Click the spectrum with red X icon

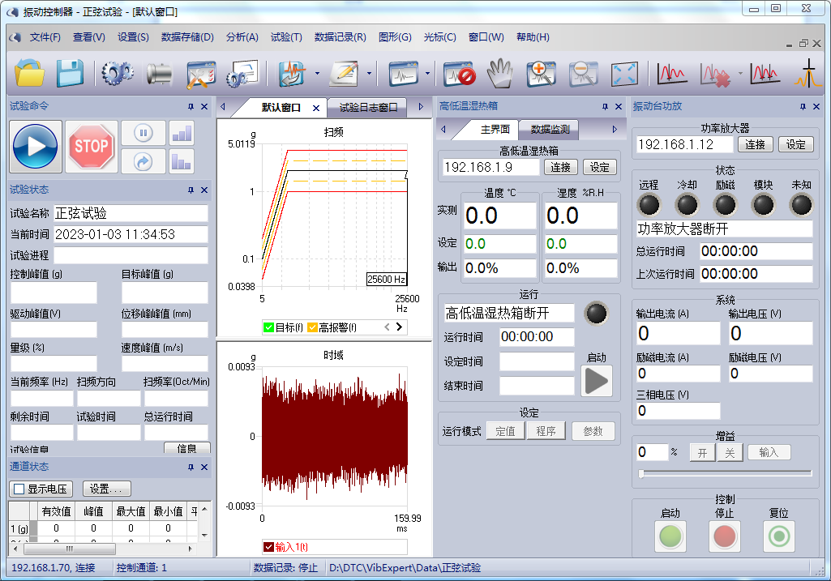pos(715,73)
